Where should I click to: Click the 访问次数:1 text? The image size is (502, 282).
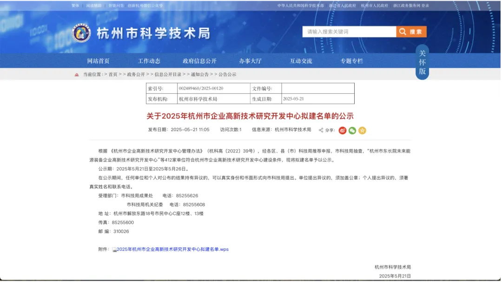pyautogui.click(x=231, y=130)
